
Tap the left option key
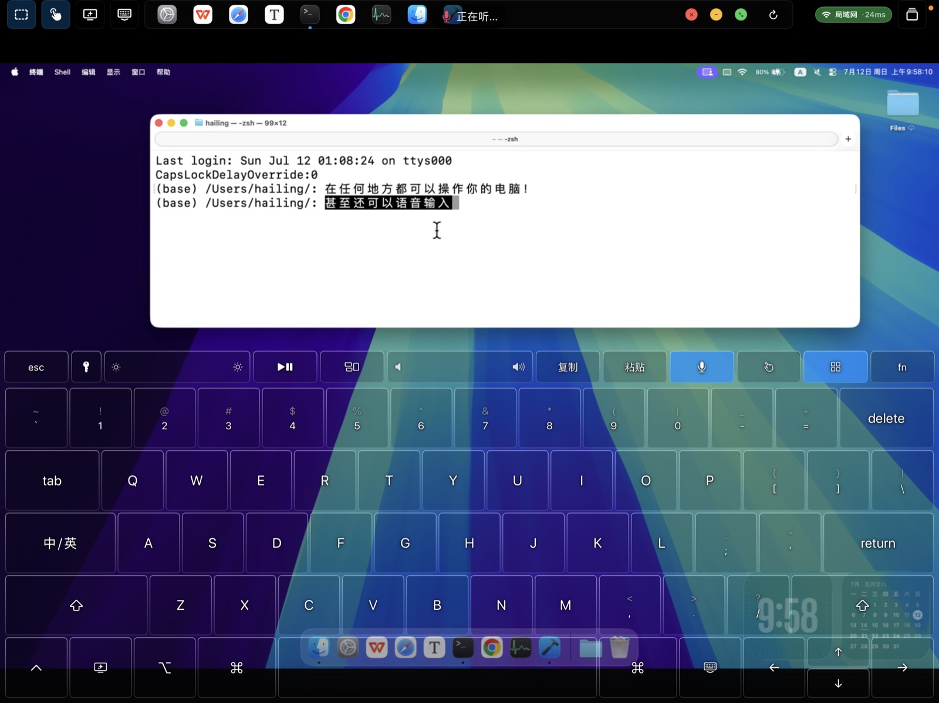pos(165,667)
